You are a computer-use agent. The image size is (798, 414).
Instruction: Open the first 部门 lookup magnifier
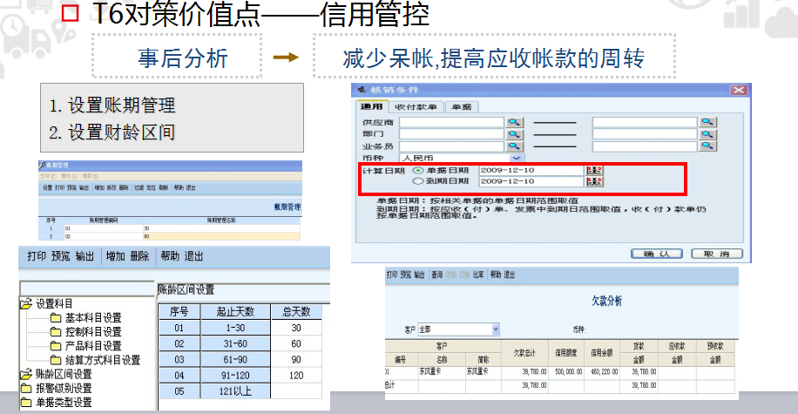pos(514,134)
